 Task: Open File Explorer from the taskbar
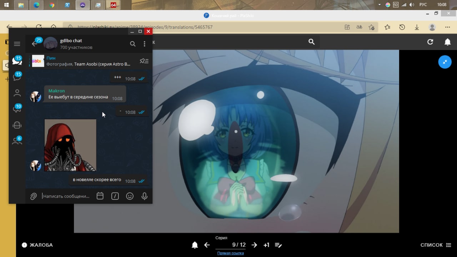coord(21,5)
